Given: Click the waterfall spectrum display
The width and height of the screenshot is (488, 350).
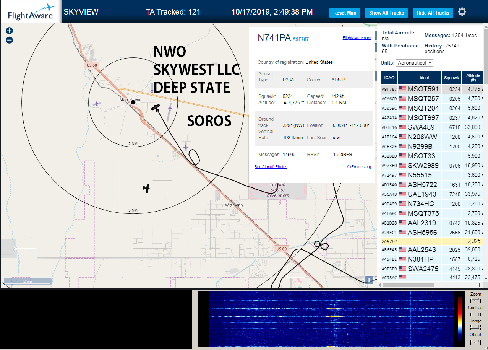Looking at the screenshot, I should (x=331, y=318).
